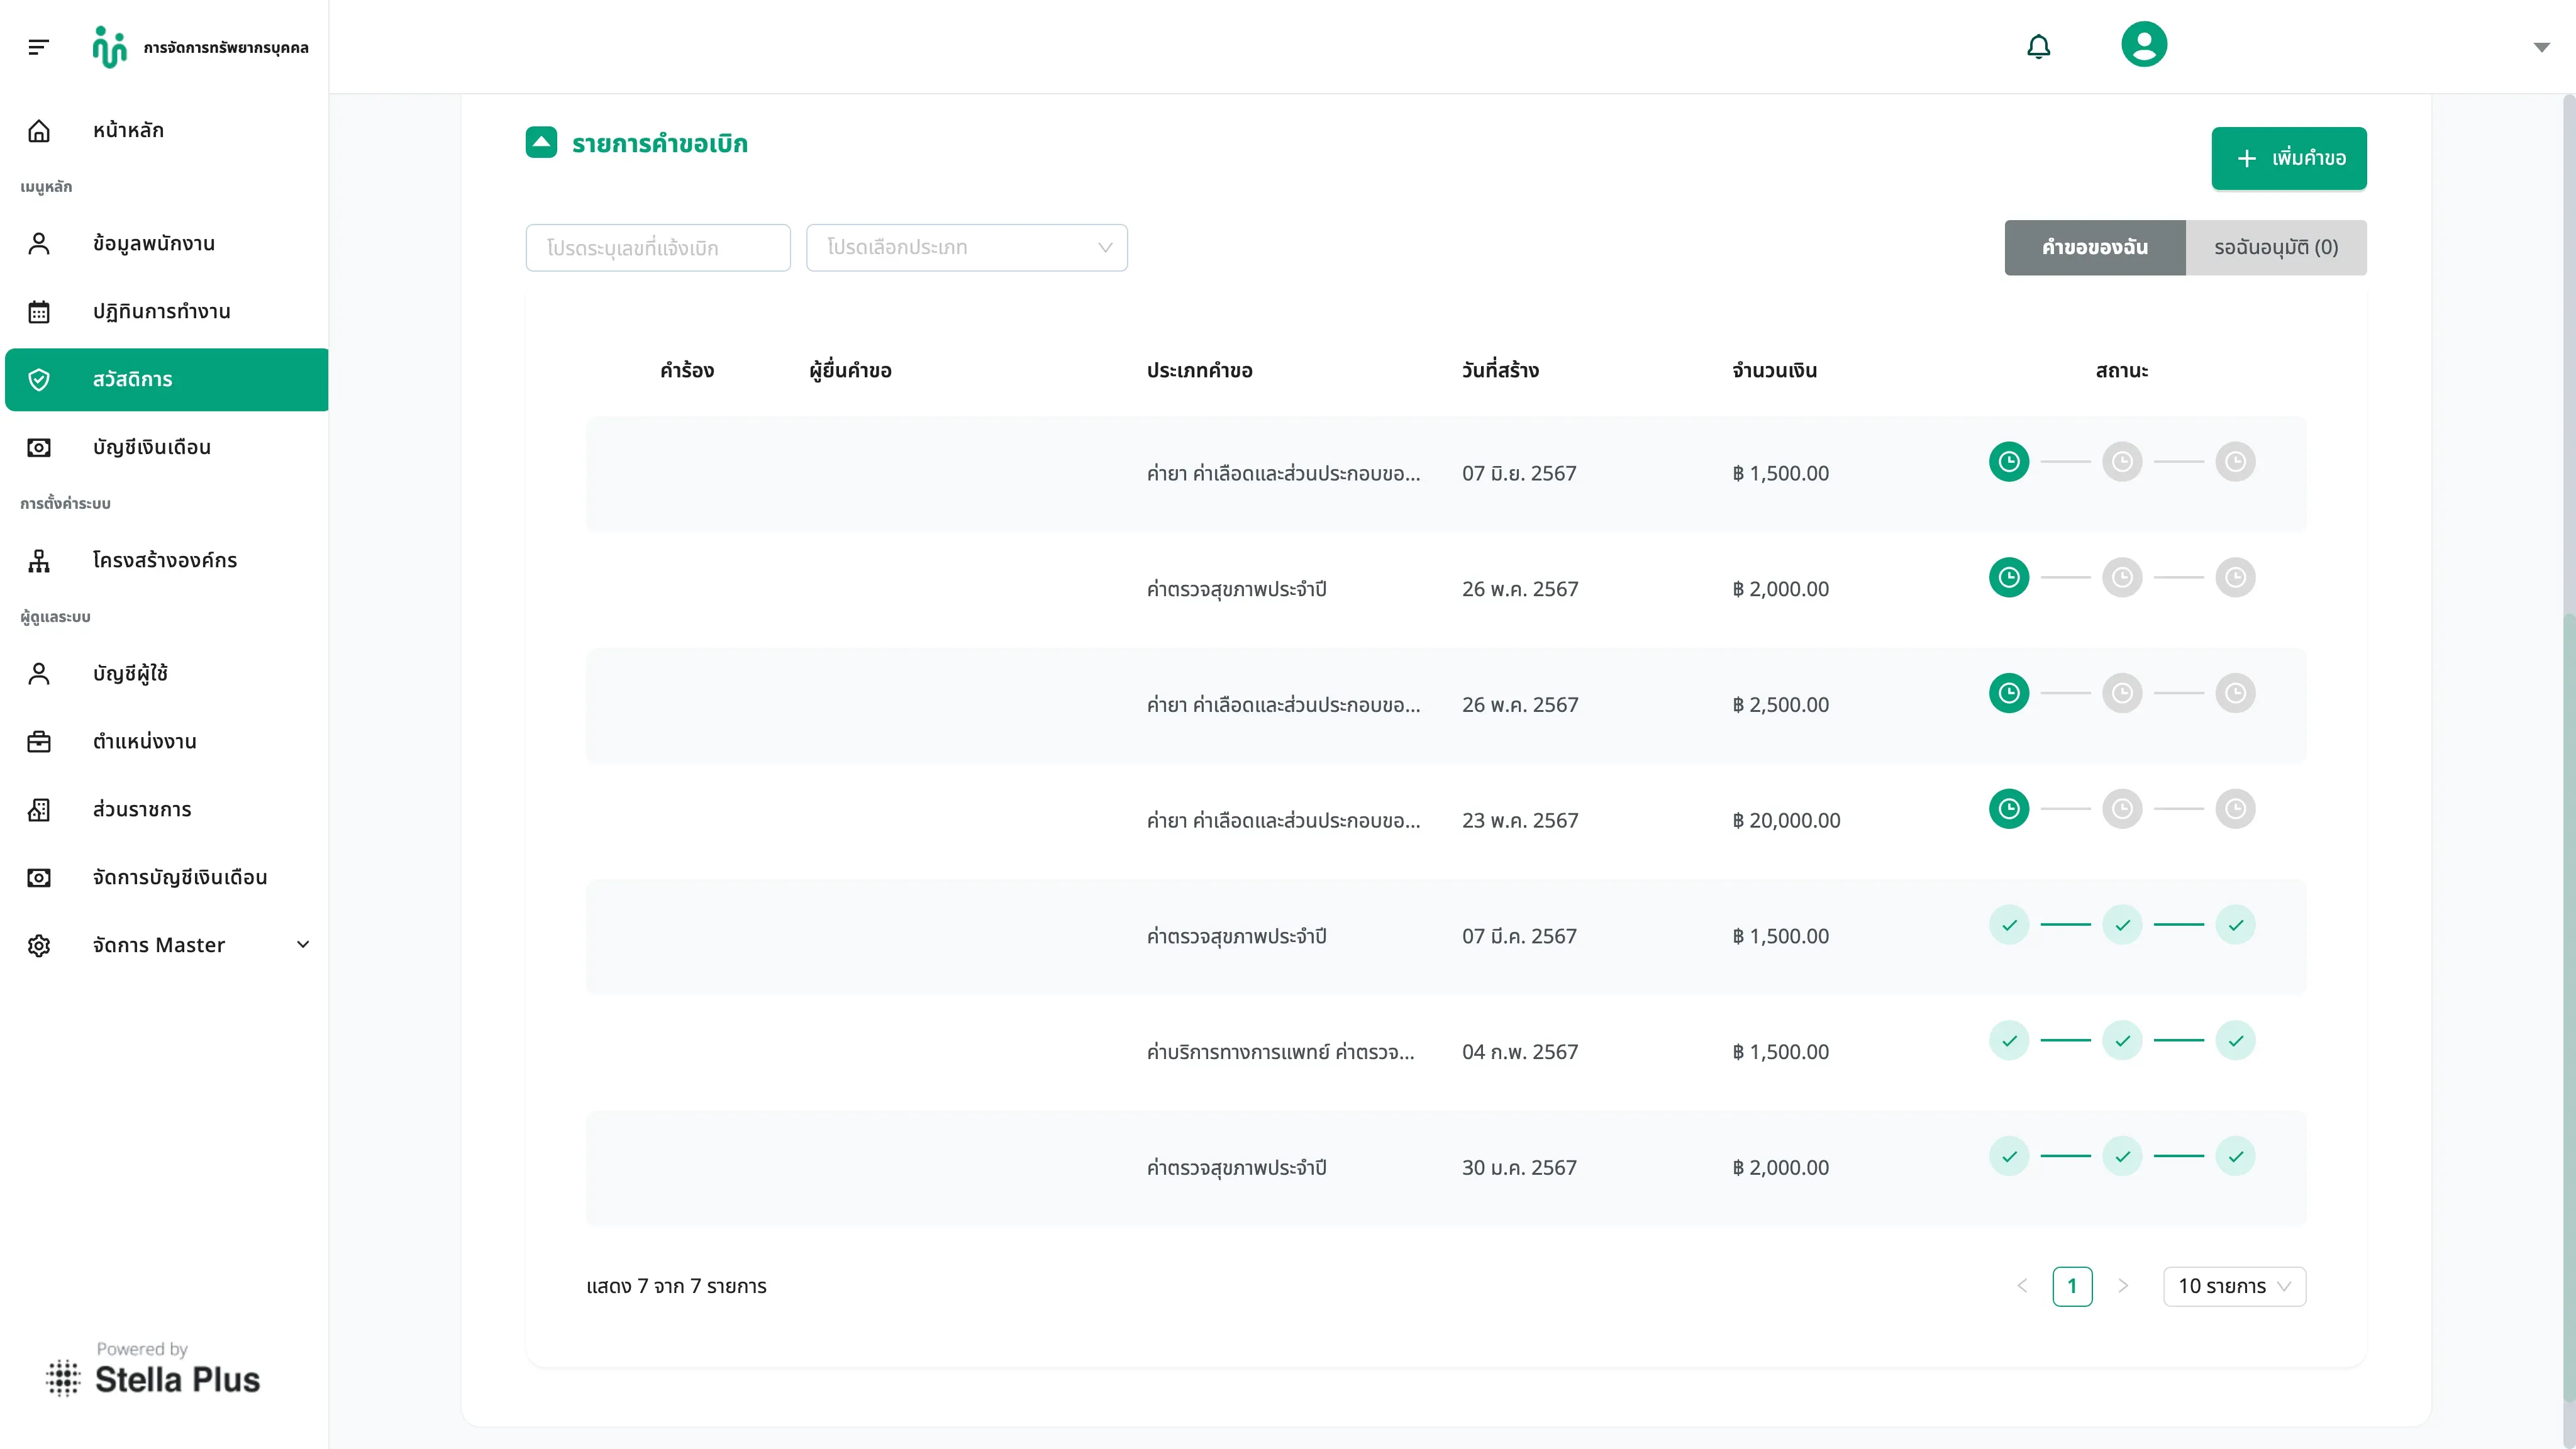Open ส่วนราชการ building icon
This screenshot has height=1449, width=2576.
point(39,810)
